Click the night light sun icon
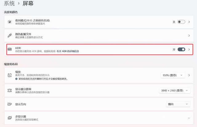The image size is (197, 127). [x=10, y=22]
